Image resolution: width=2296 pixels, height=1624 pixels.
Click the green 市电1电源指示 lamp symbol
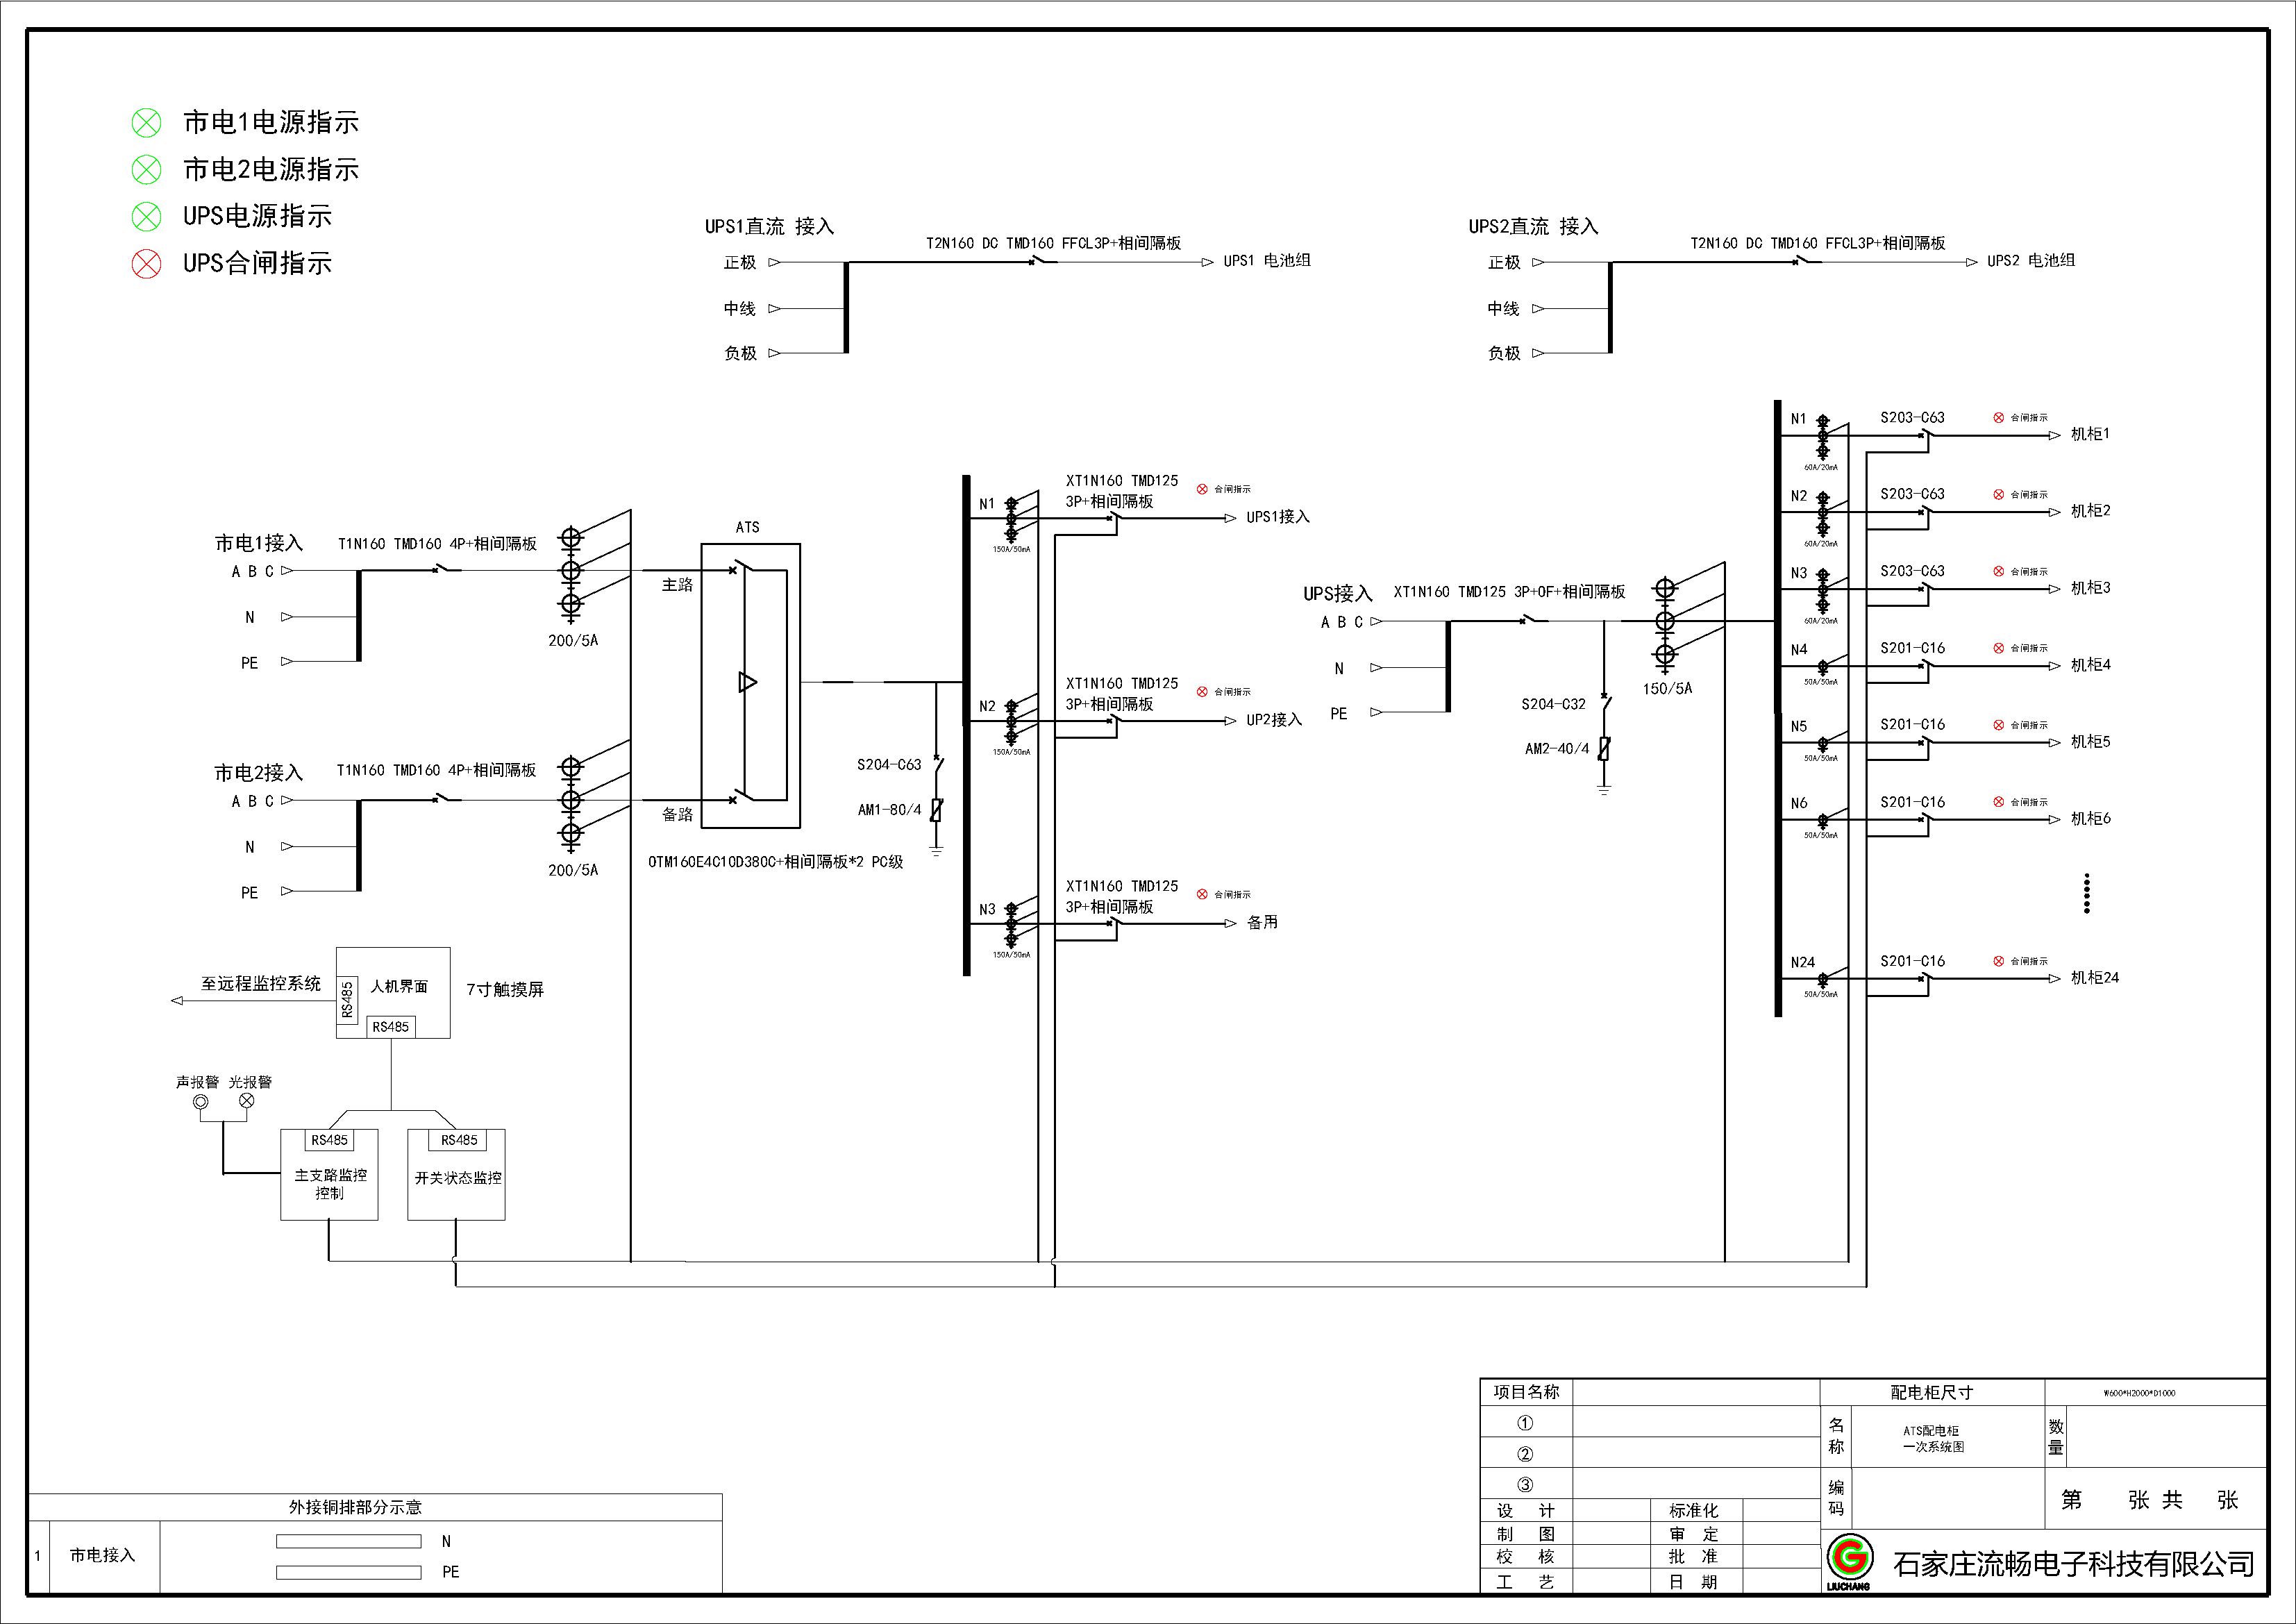(147, 123)
